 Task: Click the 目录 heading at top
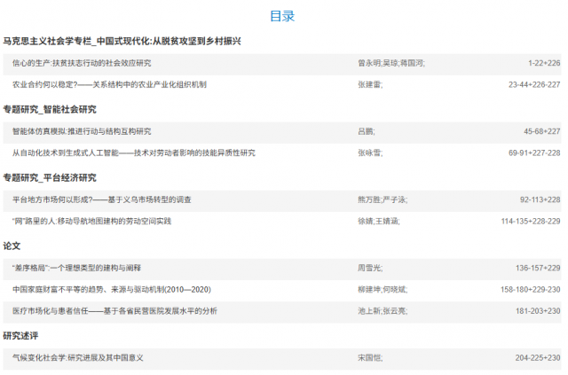[x=282, y=16]
